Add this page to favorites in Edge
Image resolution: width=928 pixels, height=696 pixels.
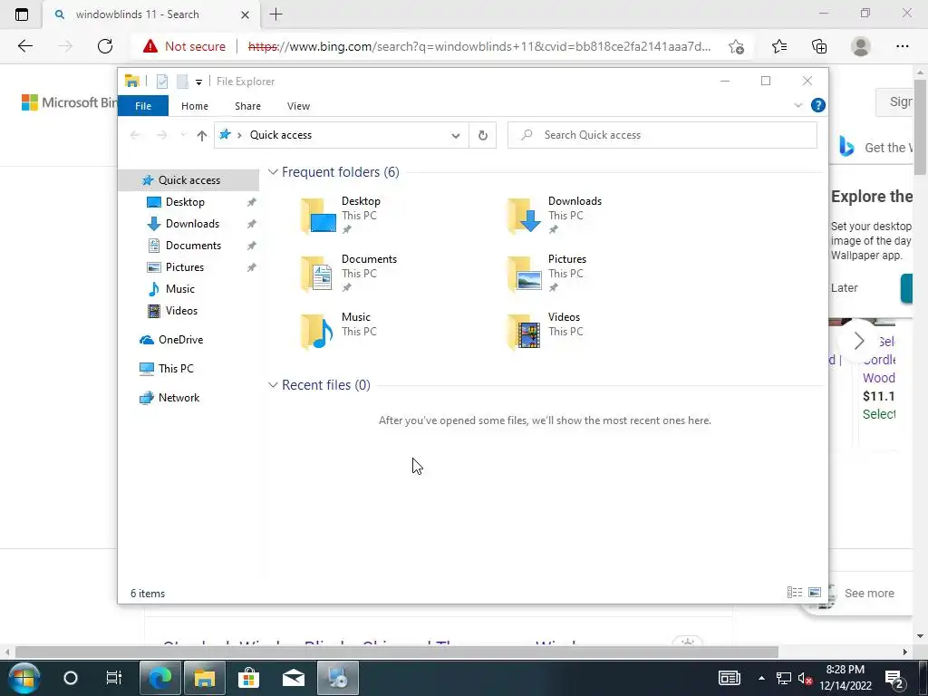coord(736,46)
